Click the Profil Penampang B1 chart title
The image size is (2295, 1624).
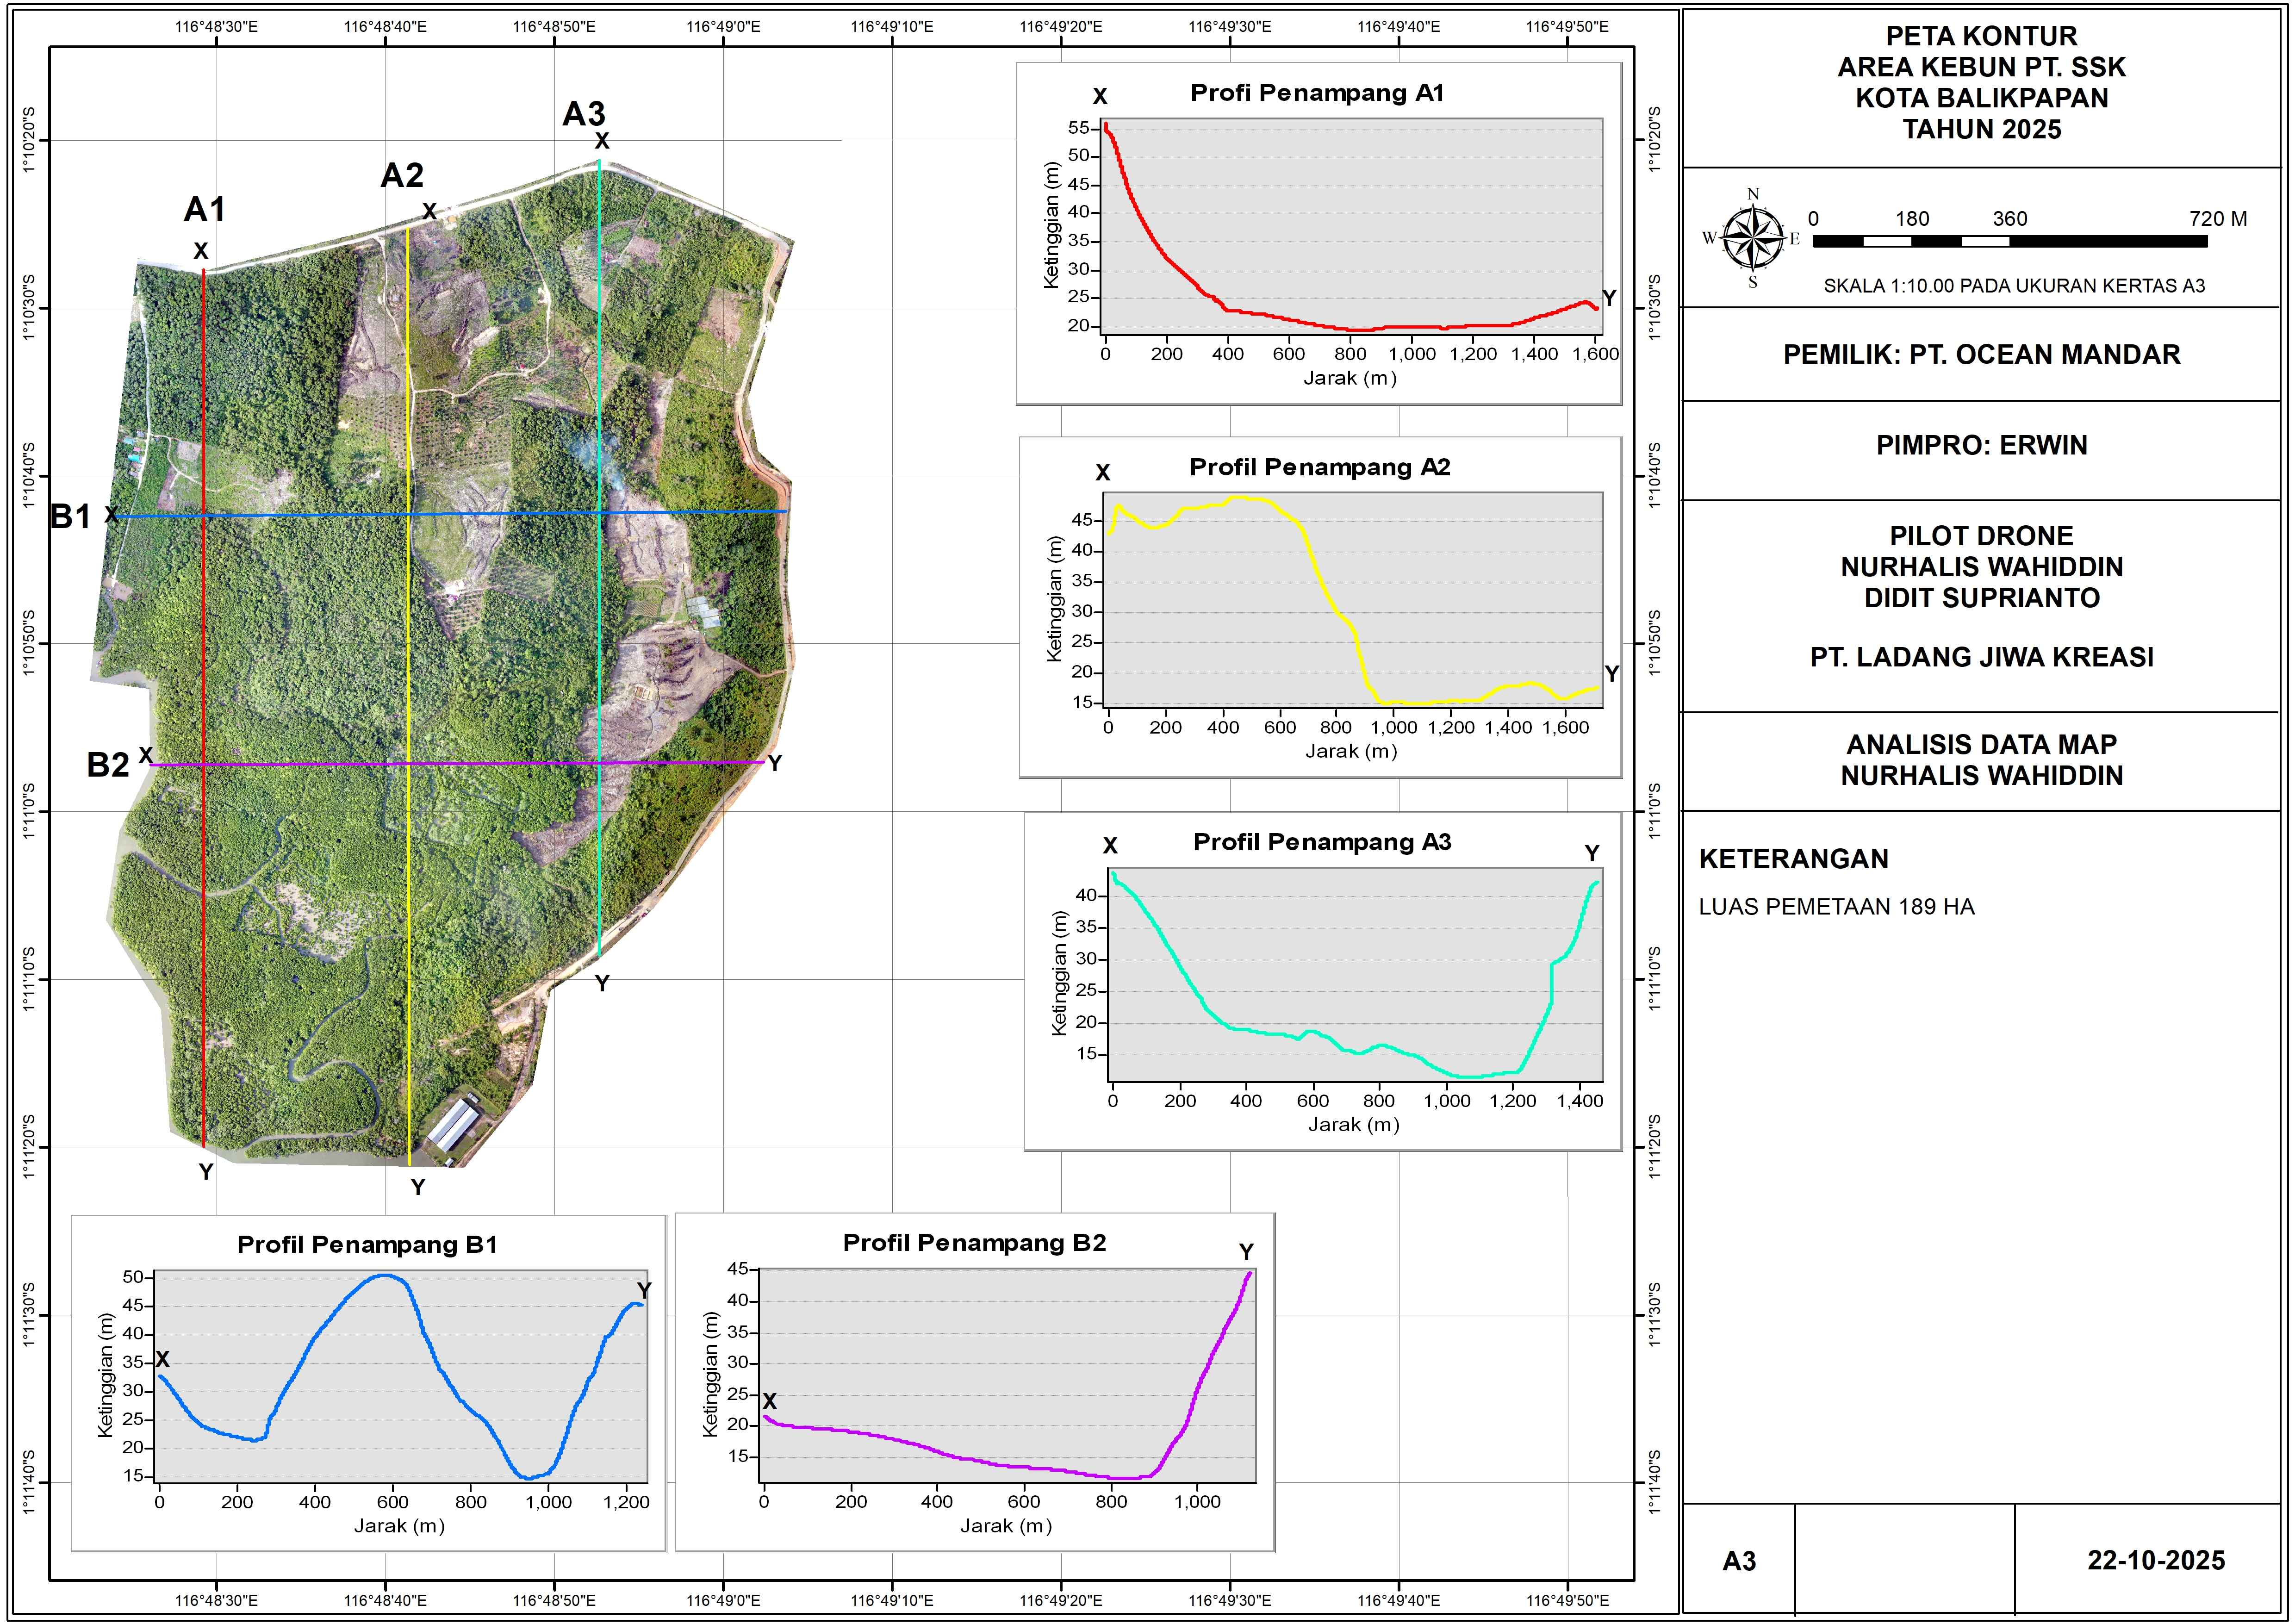point(367,1244)
